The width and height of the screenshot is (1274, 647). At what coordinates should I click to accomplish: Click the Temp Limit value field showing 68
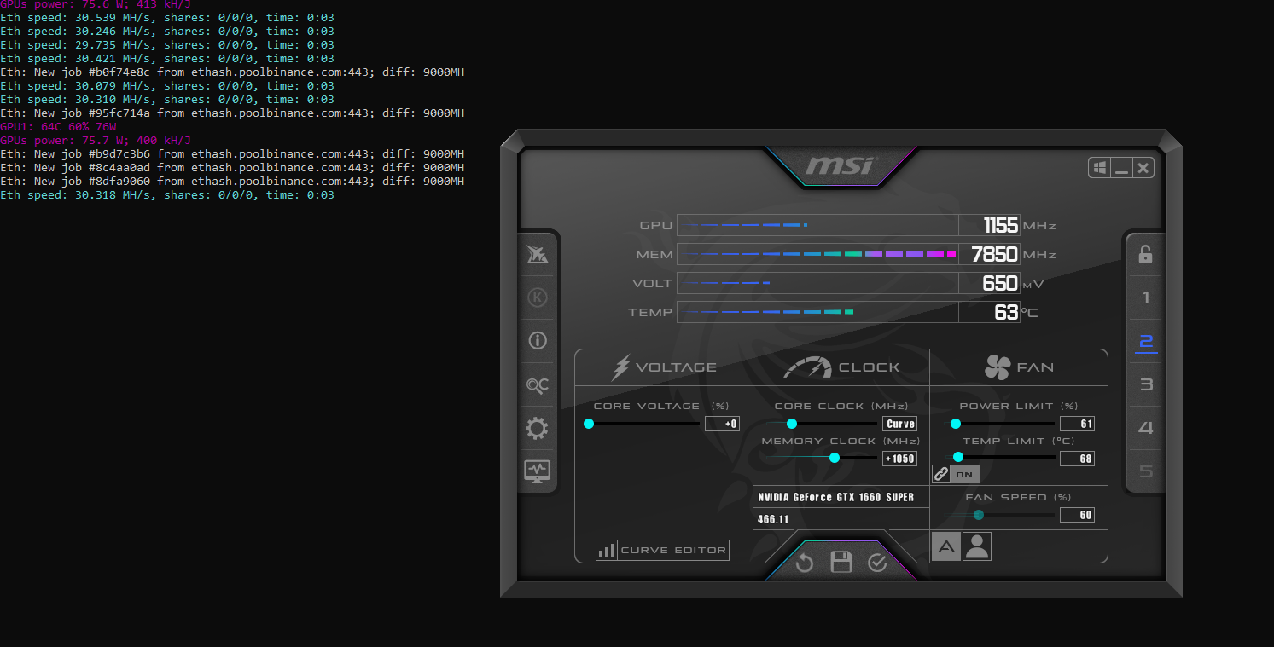tap(1077, 459)
